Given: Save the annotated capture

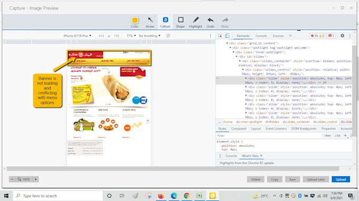Looking at the screenshot, I should (292, 179).
